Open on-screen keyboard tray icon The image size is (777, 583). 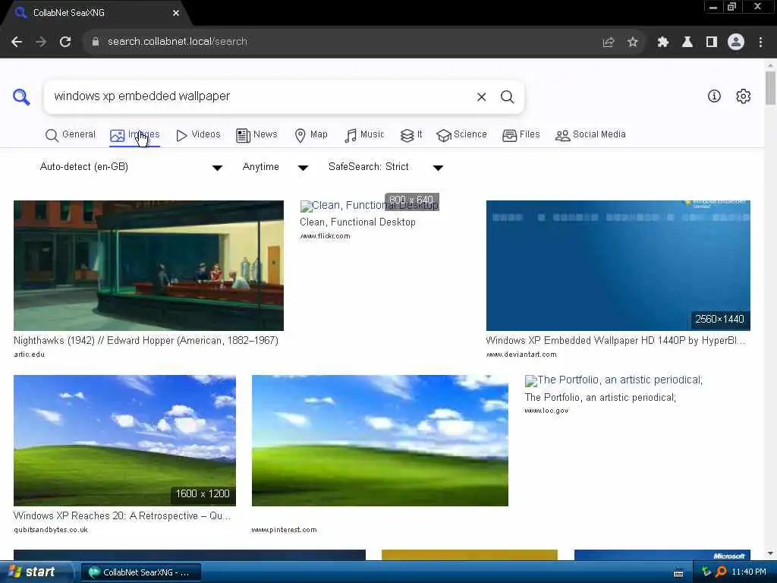(x=678, y=573)
